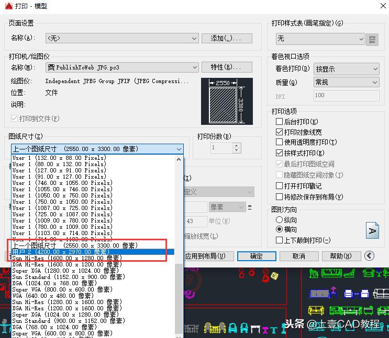Click the 添加 add page setup button
389x338 pixels.
227,38
